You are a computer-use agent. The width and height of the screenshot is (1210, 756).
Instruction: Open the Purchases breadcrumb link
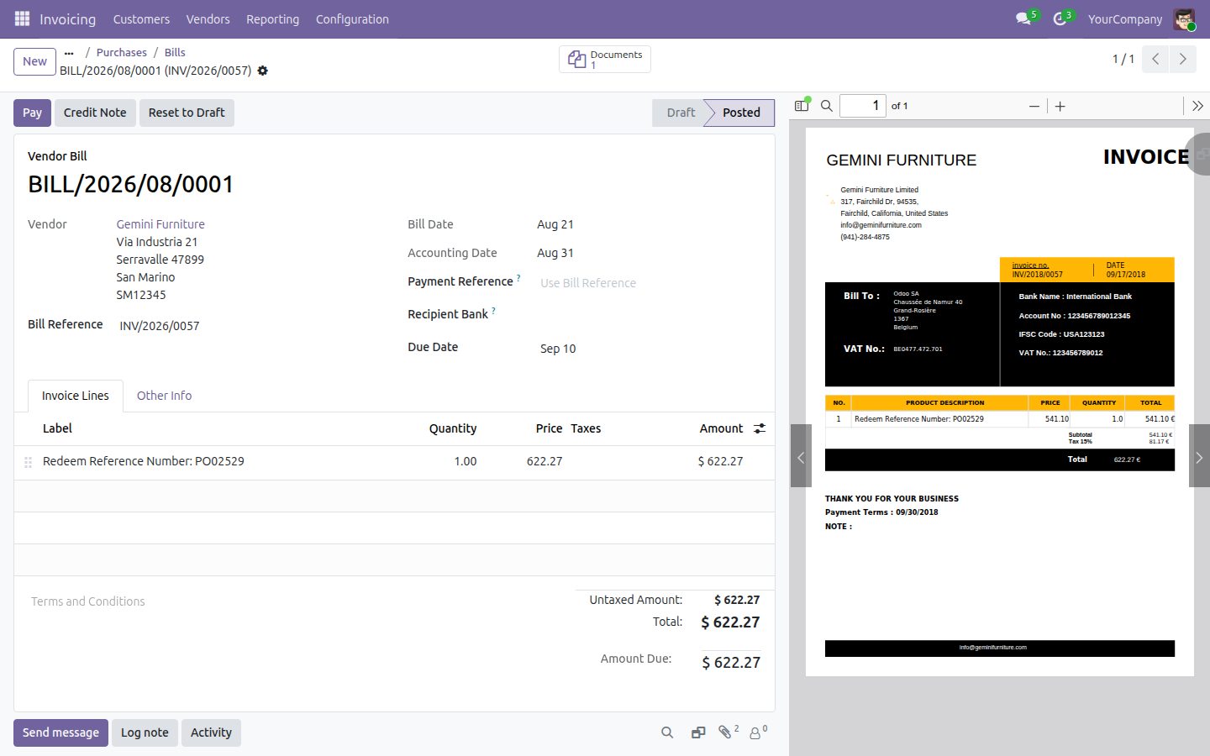pos(122,52)
